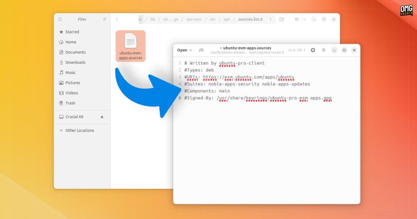
Task: Click the '#Suites:' line in editor
Action: click(247, 84)
